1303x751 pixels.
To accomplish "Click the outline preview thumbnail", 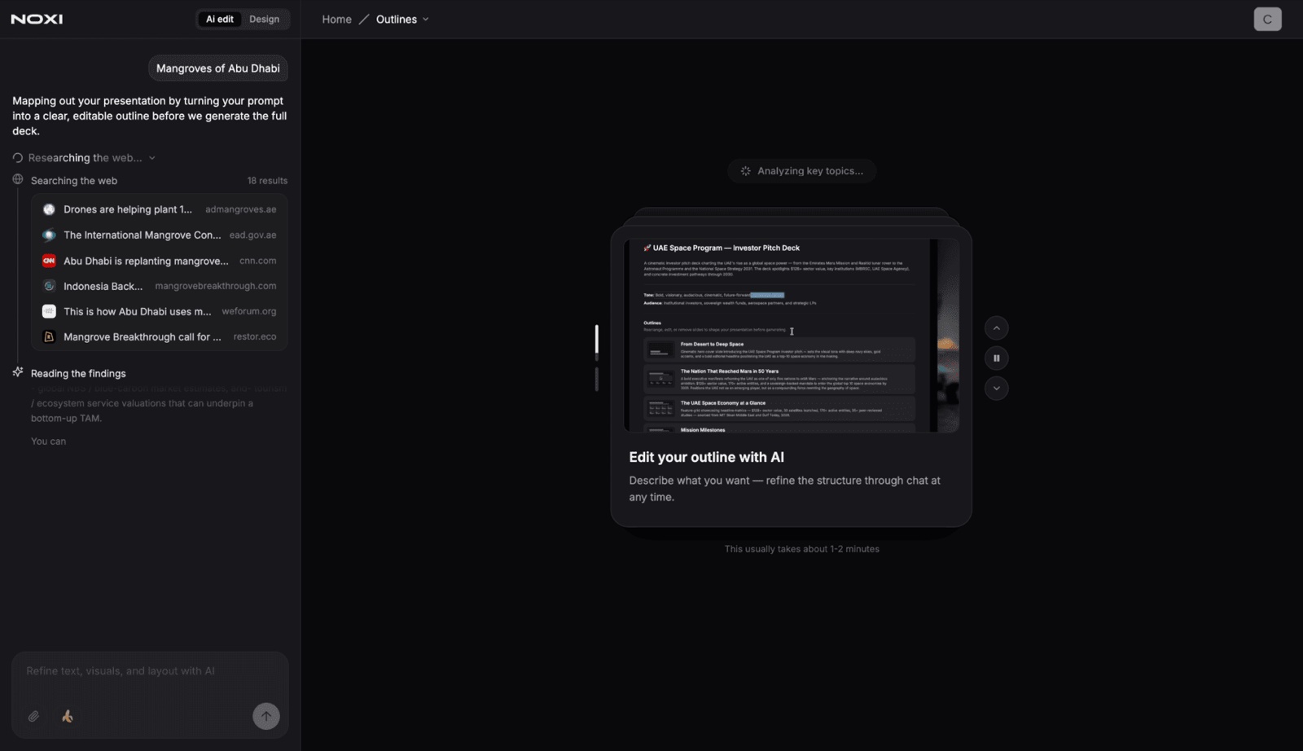I will (x=791, y=335).
